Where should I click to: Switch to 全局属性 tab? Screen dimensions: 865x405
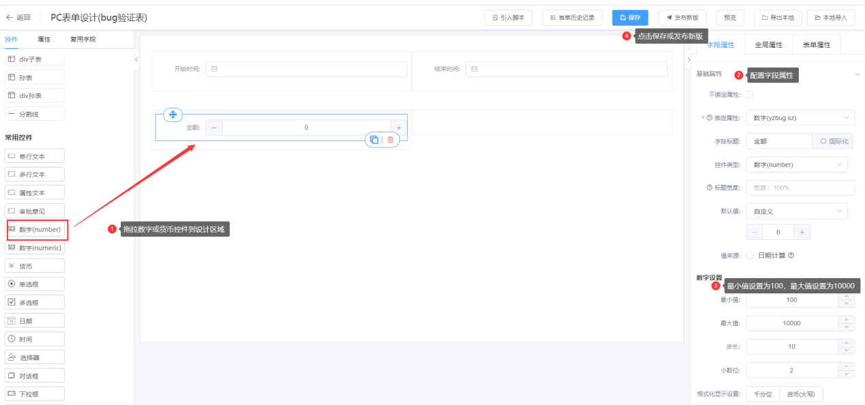769,44
